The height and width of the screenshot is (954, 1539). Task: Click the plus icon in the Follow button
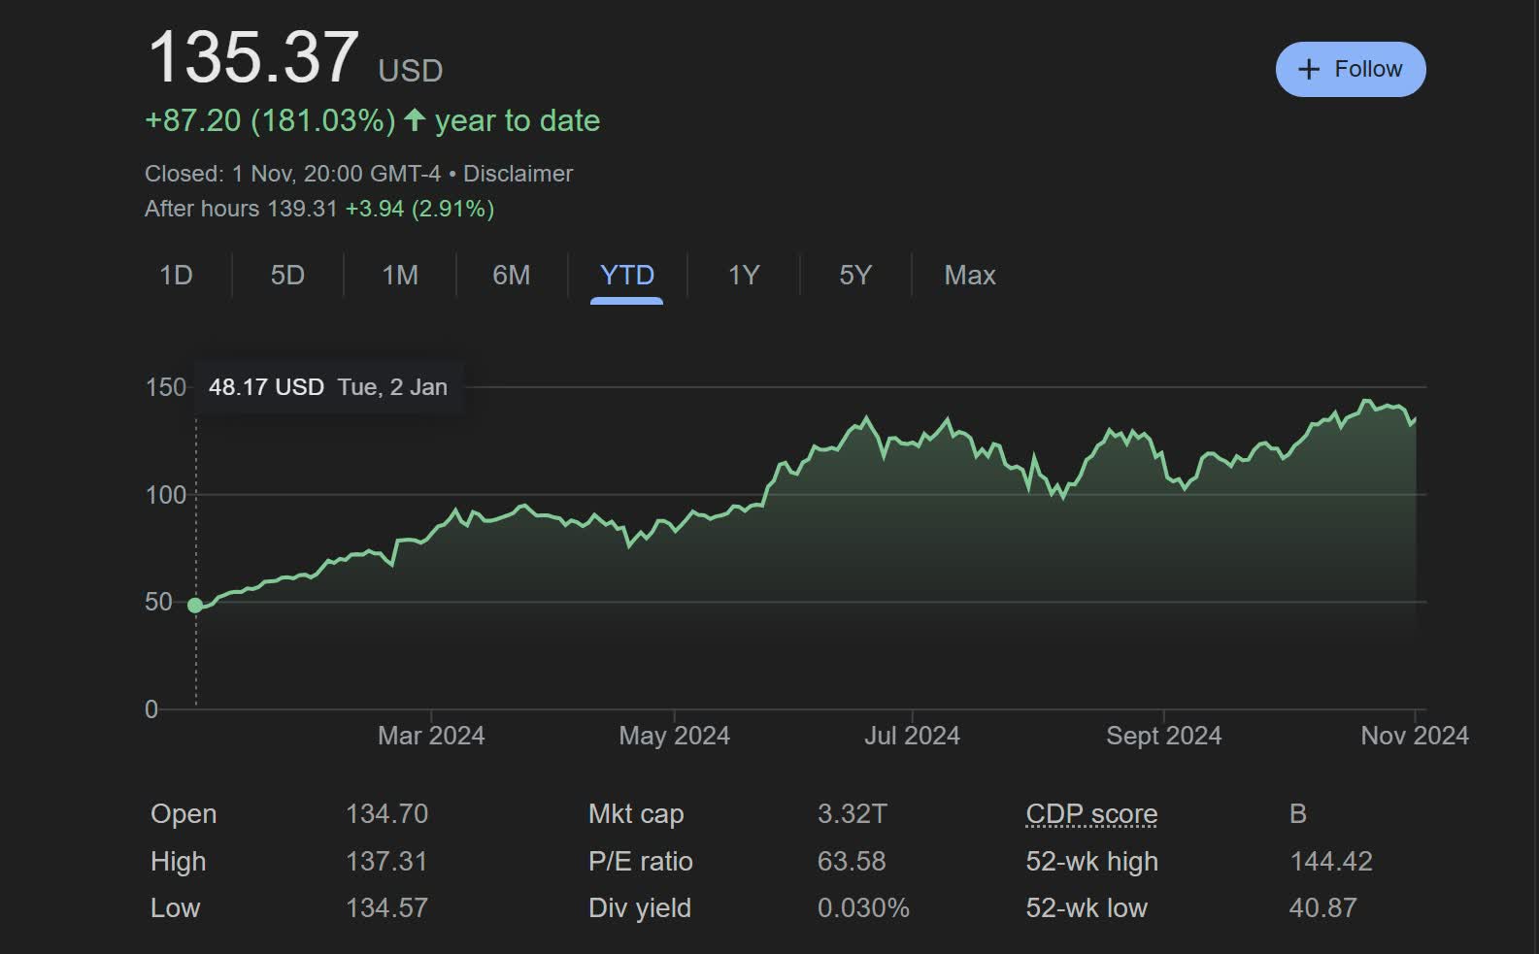(x=1309, y=70)
